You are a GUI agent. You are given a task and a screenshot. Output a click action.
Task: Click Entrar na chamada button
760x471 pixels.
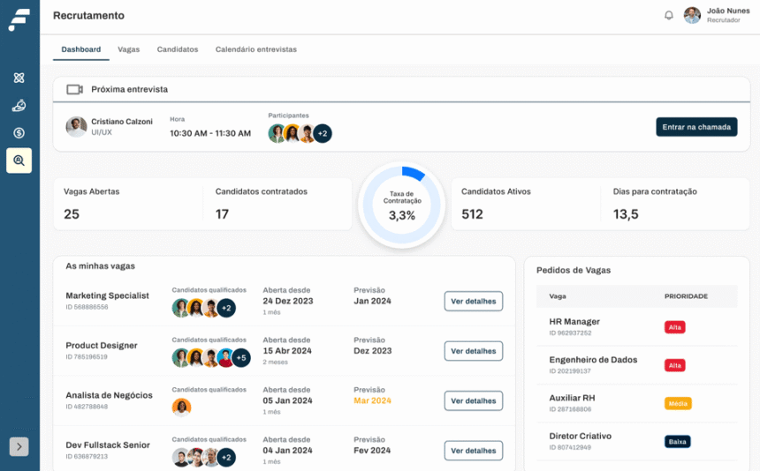pos(696,127)
